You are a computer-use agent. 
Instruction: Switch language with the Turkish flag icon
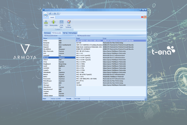[142, 17]
